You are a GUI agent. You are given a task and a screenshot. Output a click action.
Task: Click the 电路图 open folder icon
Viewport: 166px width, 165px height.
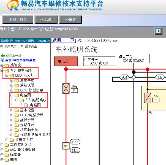coord(17,95)
